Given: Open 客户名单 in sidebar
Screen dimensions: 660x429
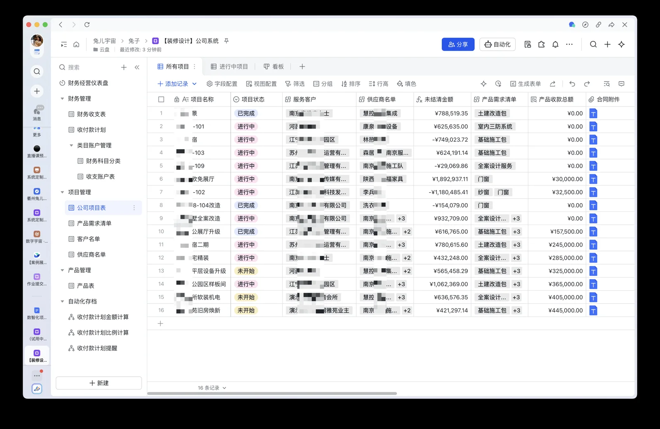Looking at the screenshot, I should tap(89, 239).
